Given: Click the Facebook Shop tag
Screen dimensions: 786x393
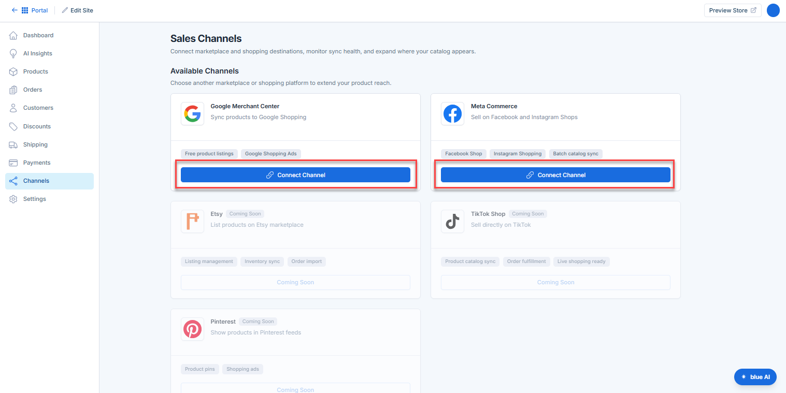Looking at the screenshot, I should (x=464, y=154).
